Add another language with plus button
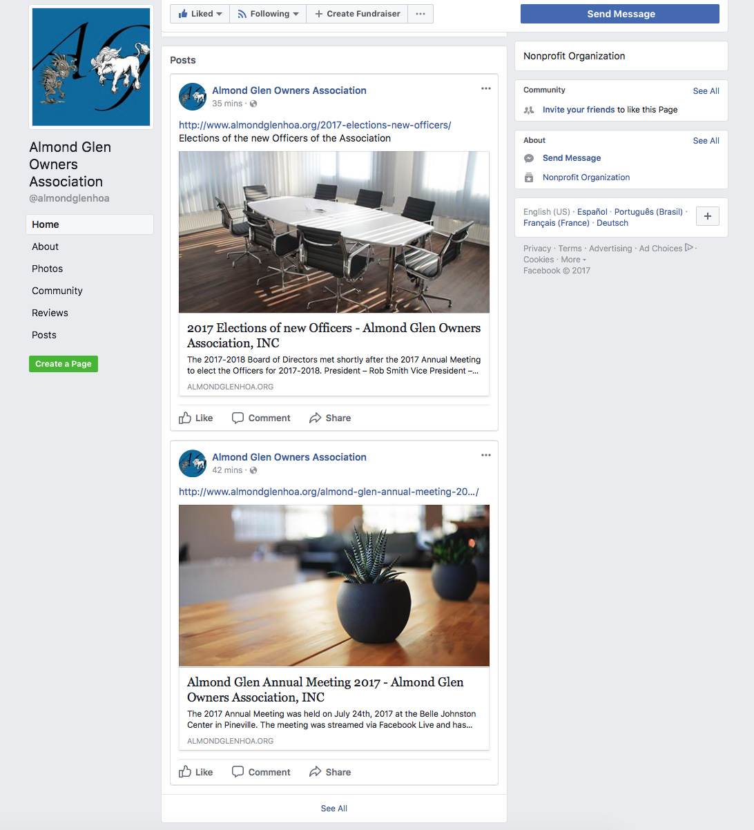This screenshot has height=830, width=754. (x=708, y=216)
